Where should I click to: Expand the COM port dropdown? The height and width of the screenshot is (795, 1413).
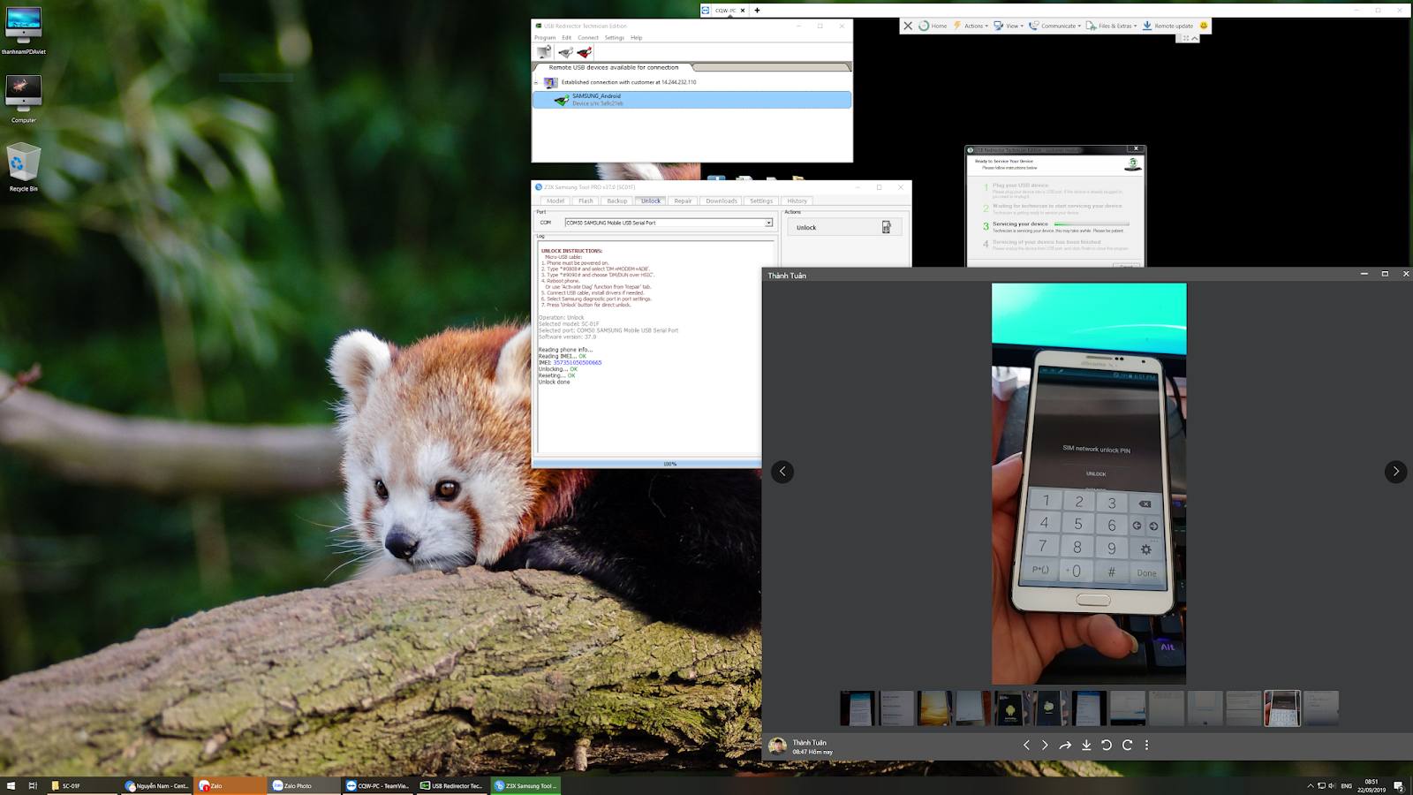coord(768,223)
